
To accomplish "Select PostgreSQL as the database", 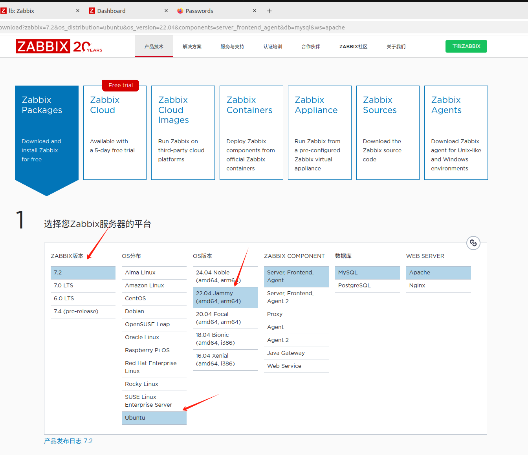I will coord(354,285).
